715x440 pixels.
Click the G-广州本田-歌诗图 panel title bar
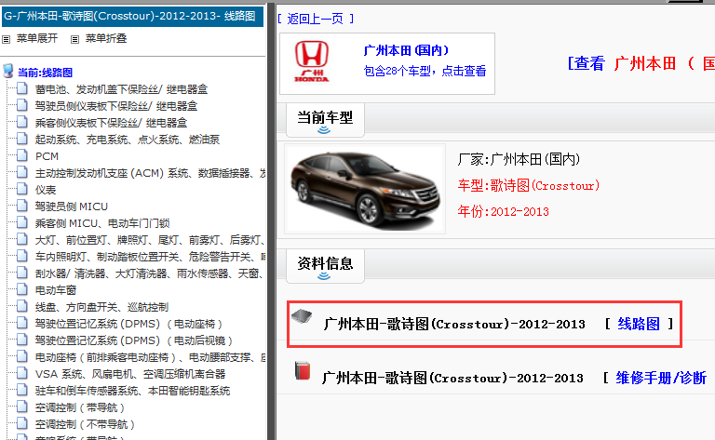click(x=133, y=17)
